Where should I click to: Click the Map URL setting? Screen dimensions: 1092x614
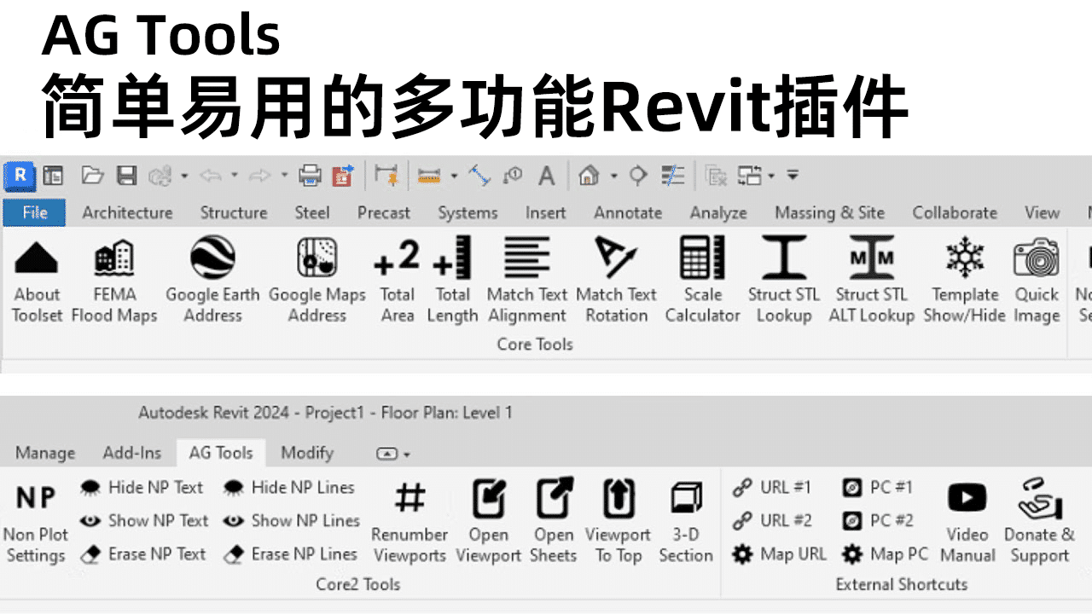pos(780,554)
